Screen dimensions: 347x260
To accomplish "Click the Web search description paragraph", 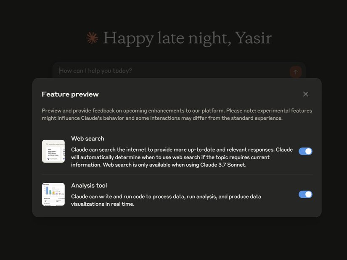I will [x=182, y=157].
